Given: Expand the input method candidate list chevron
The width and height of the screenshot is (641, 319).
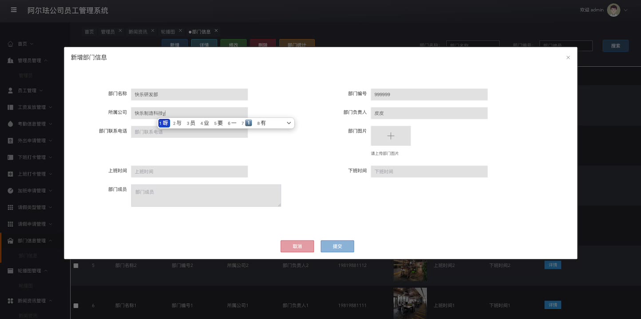Looking at the screenshot, I should click(289, 123).
